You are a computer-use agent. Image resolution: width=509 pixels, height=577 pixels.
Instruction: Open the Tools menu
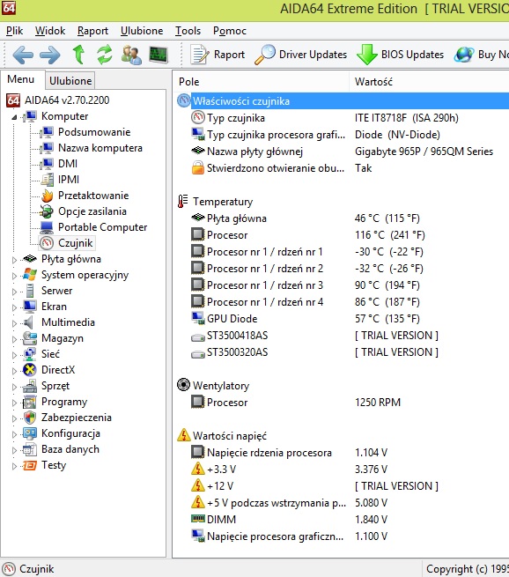pyautogui.click(x=188, y=31)
